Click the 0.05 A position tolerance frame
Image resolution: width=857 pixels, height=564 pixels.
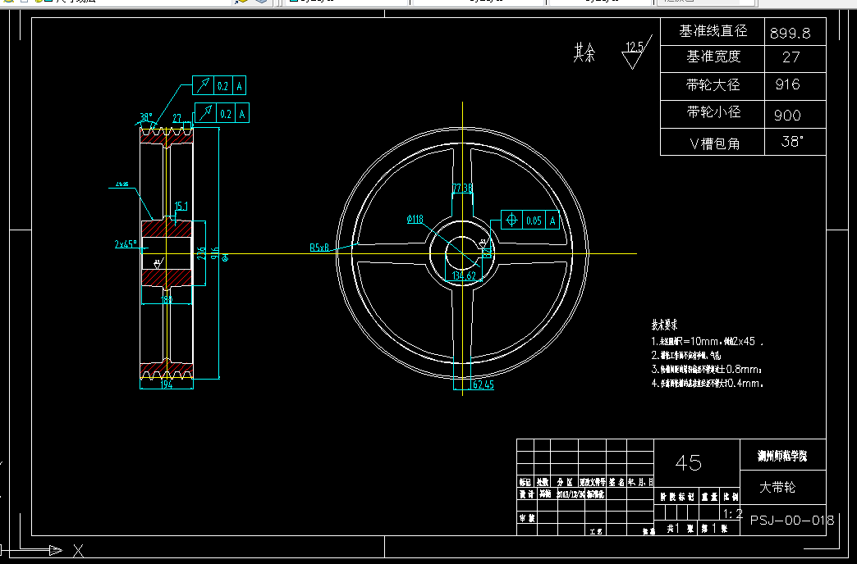(530, 220)
